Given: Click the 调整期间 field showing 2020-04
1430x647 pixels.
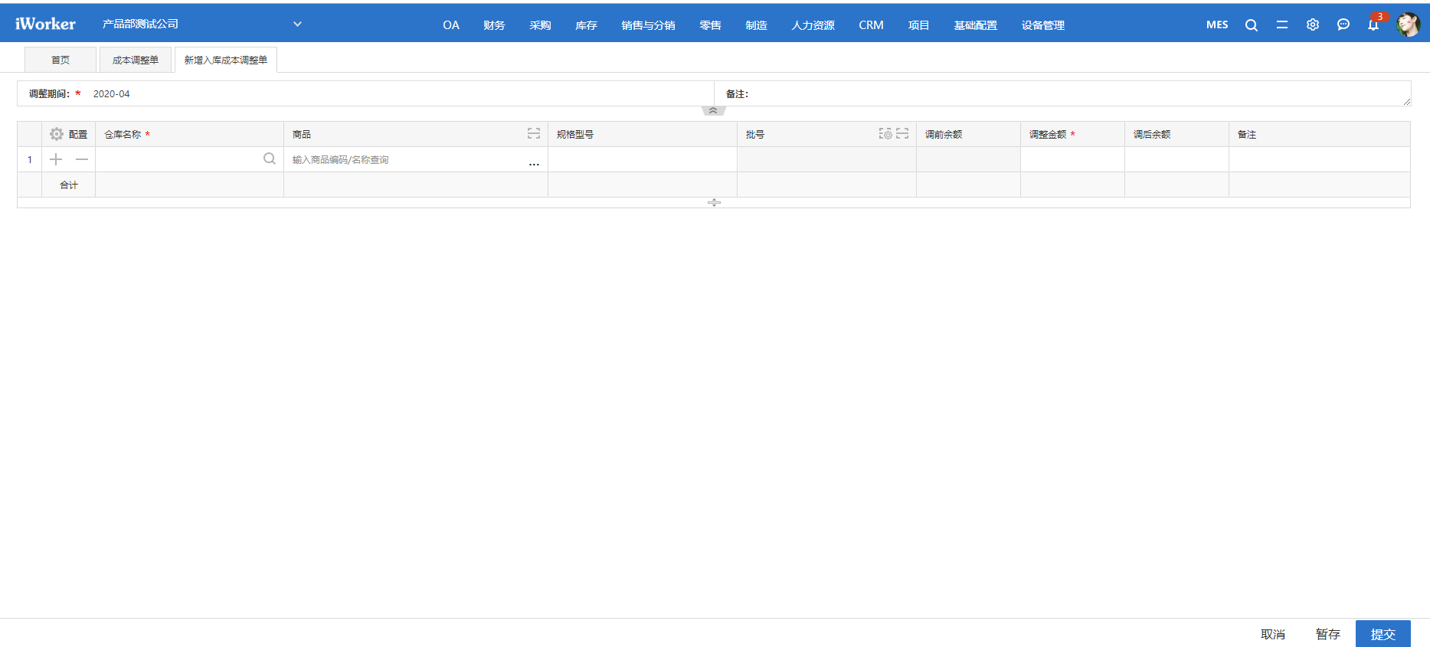Looking at the screenshot, I should (398, 93).
